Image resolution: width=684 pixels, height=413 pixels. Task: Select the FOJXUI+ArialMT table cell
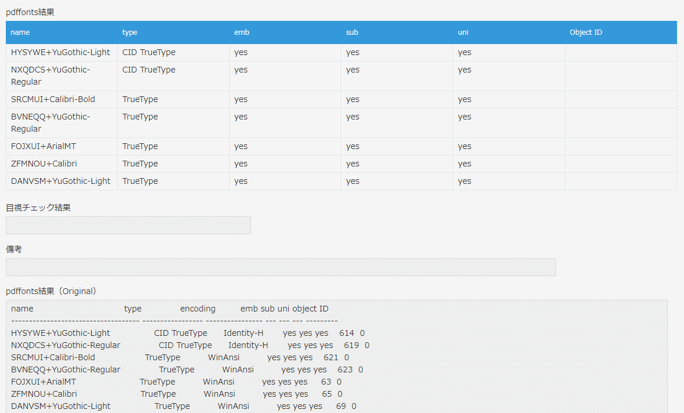(61, 147)
